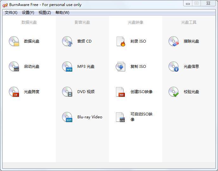Click the 音频 CD music disc icon
Viewport: 218px width, 171px height.
[67, 41]
